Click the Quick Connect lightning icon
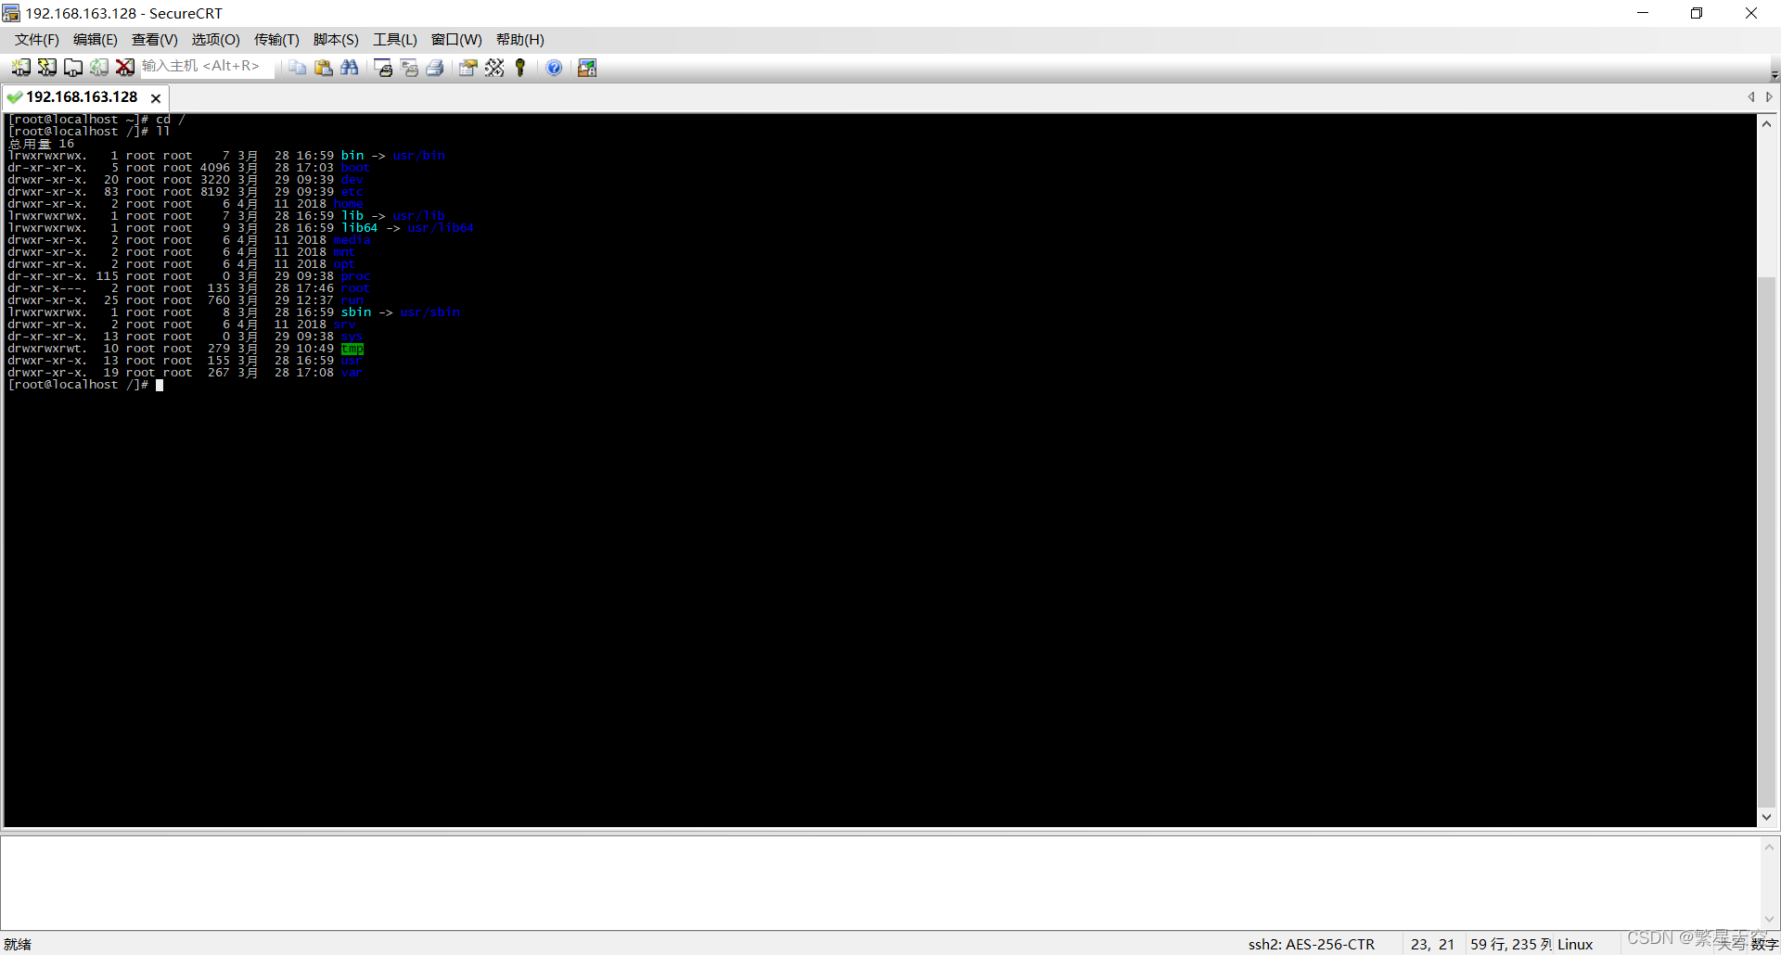This screenshot has width=1781, height=955. click(47, 68)
